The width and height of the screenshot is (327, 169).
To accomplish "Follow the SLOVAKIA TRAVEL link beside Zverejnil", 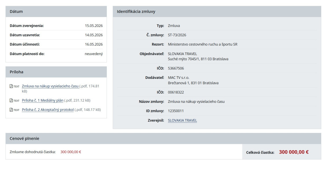I will coord(182,120).
